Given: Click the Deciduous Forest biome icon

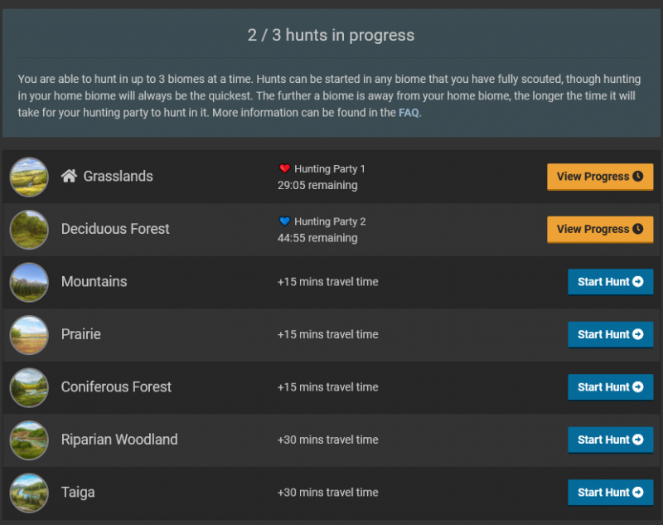Looking at the screenshot, I should [29, 230].
